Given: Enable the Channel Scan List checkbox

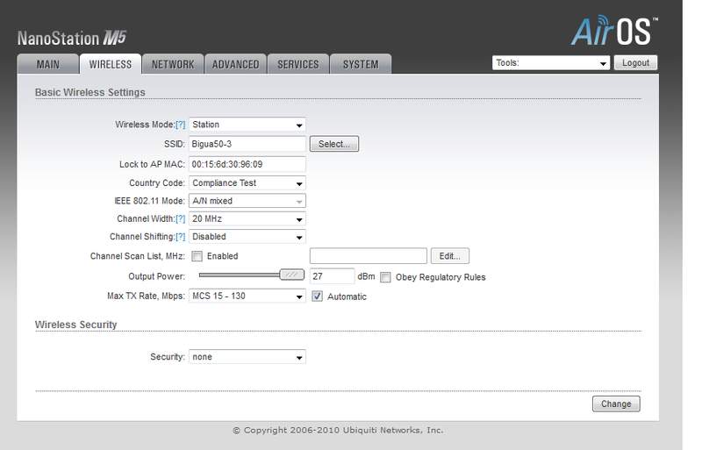Looking at the screenshot, I should [197, 256].
